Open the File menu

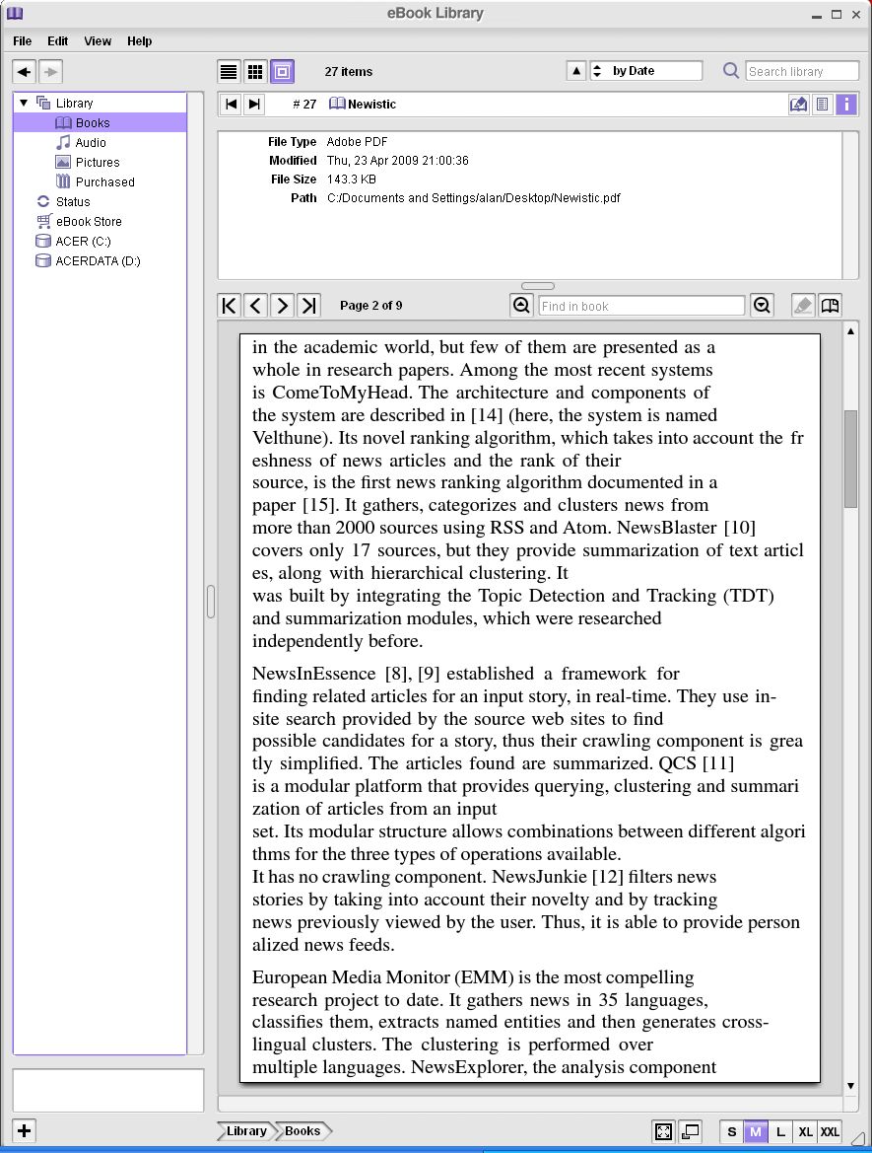click(x=22, y=41)
